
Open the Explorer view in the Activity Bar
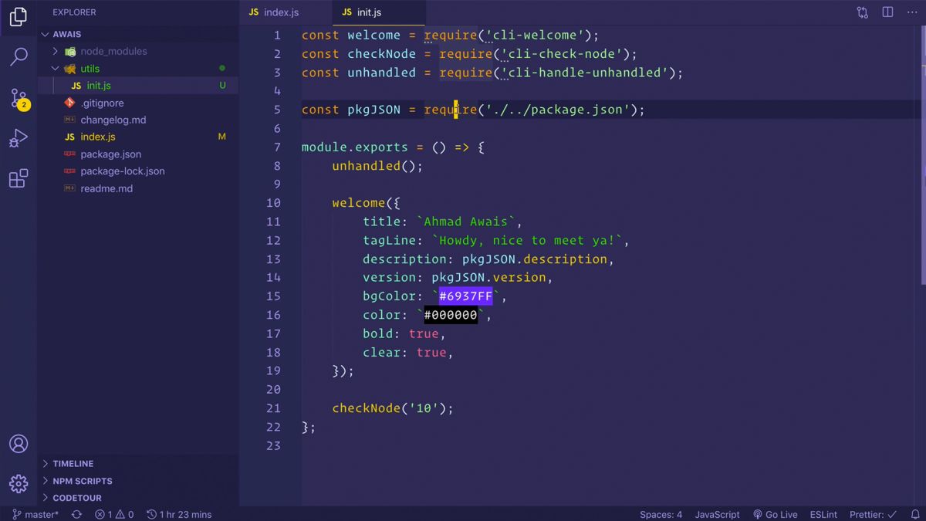pyautogui.click(x=19, y=17)
